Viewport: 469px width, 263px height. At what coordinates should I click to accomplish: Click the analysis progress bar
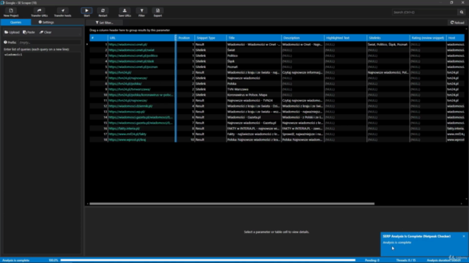(x=208, y=260)
